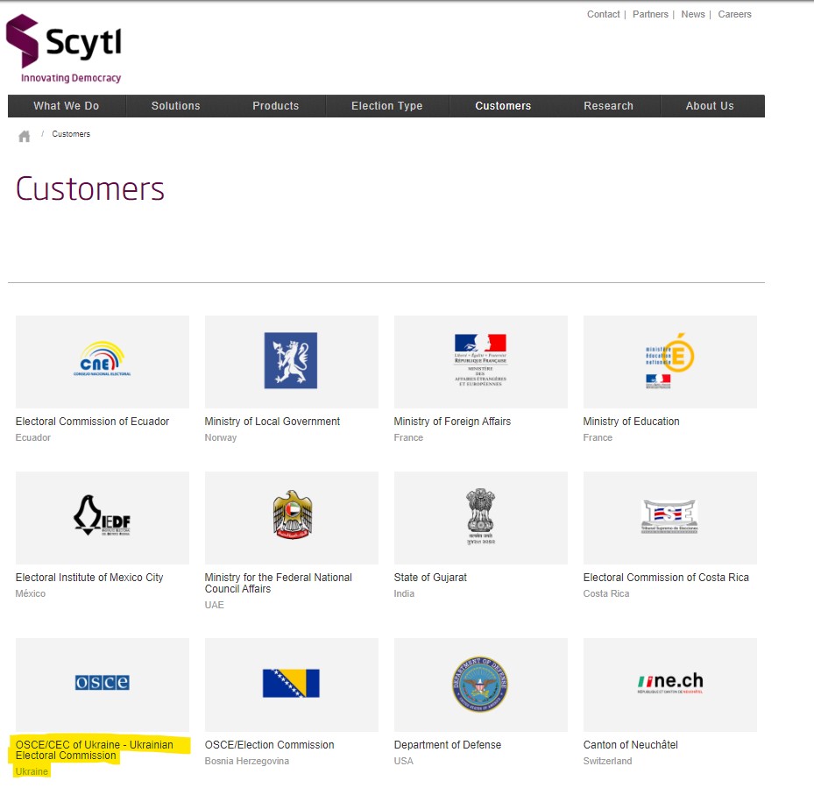814x802 pixels.
Task: Click the Customers breadcrumb text
Action: (x=71, y=134)
